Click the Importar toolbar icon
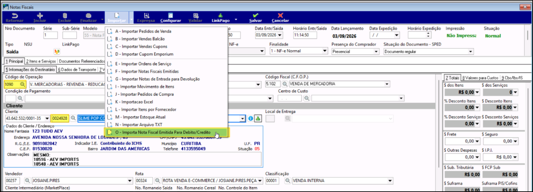 point(117,16)
